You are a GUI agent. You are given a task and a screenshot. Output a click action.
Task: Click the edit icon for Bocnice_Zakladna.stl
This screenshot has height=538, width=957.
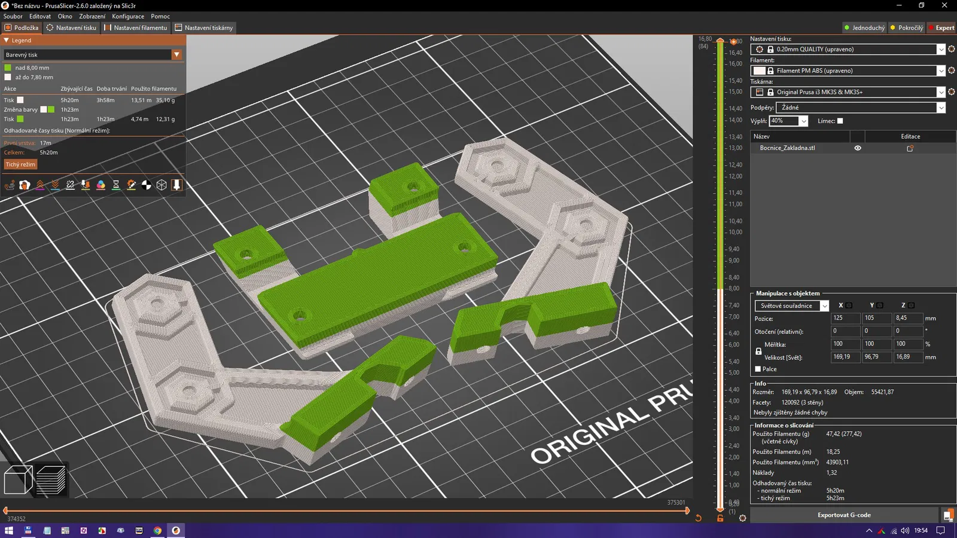pyautogui.click(x=910, y=148)
